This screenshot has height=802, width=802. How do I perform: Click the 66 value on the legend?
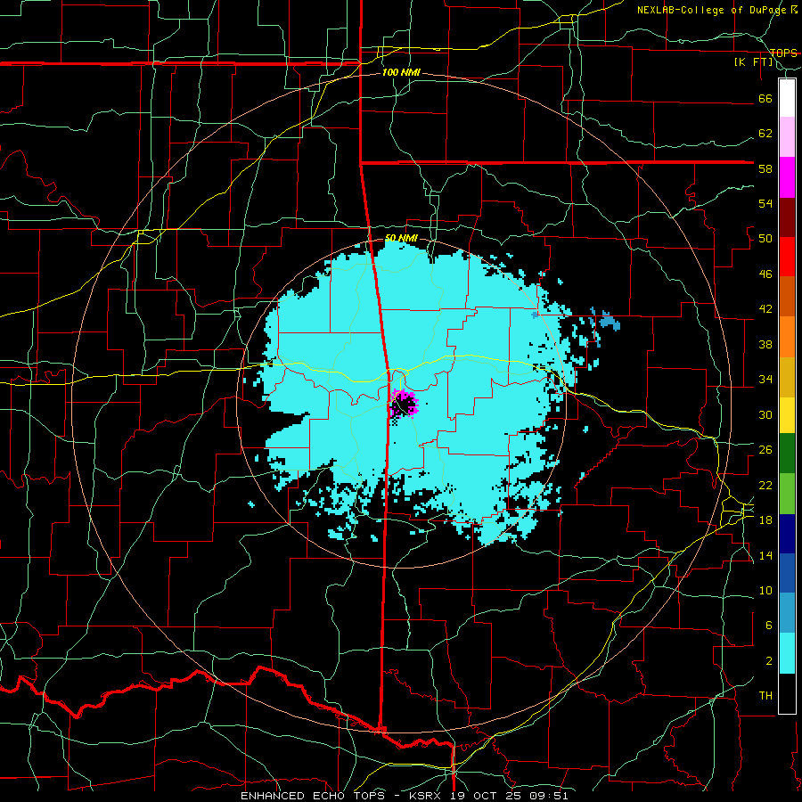[x=765, y=98]
